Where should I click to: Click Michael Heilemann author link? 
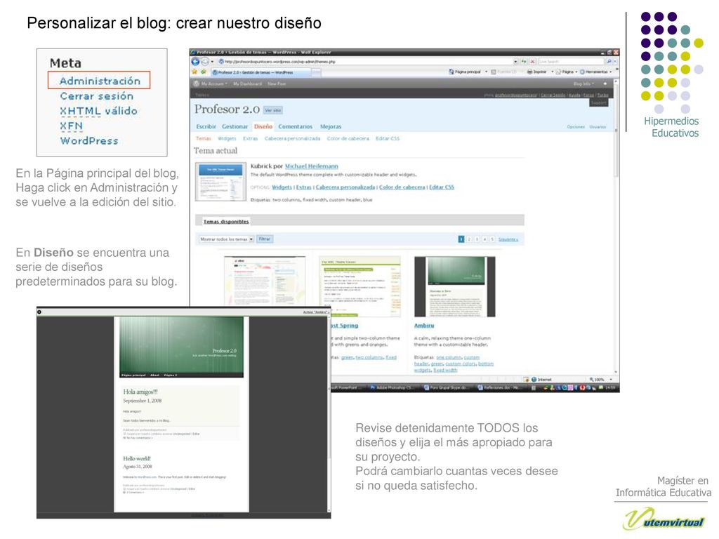(311, 166)
